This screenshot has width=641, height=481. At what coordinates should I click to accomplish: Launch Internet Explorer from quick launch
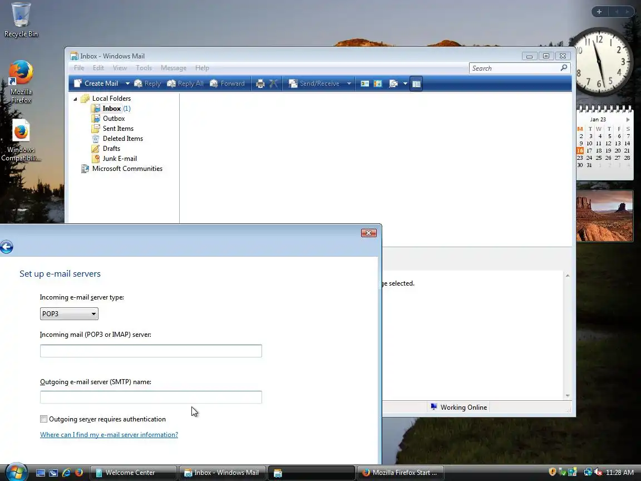pyautogui.click(x=66, y=473)
